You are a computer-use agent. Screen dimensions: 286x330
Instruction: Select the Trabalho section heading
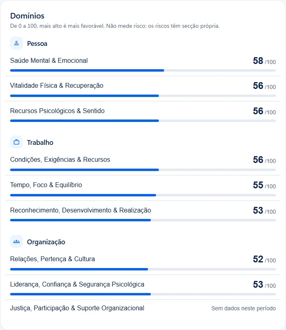40,142
